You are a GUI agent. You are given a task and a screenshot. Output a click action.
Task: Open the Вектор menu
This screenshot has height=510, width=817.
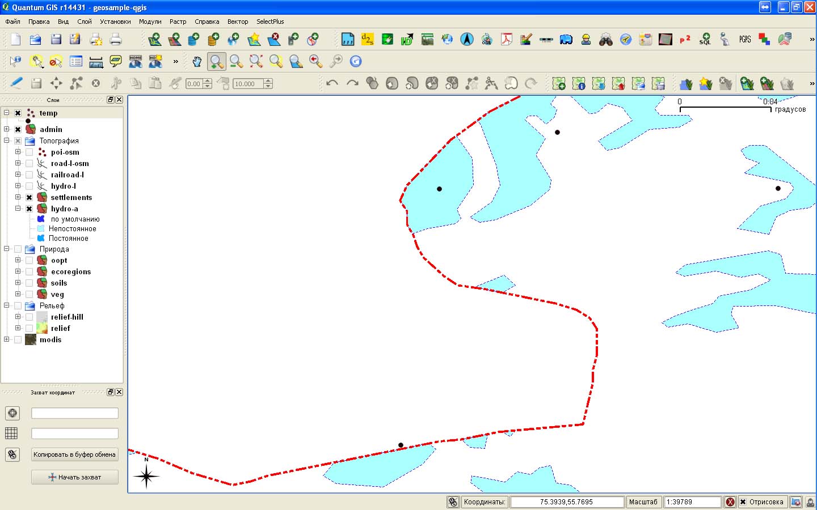pyautogui.click(x=238, y=22)
